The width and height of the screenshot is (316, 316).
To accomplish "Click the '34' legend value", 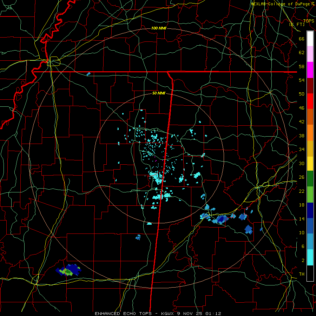I will (x=302, y=150).
